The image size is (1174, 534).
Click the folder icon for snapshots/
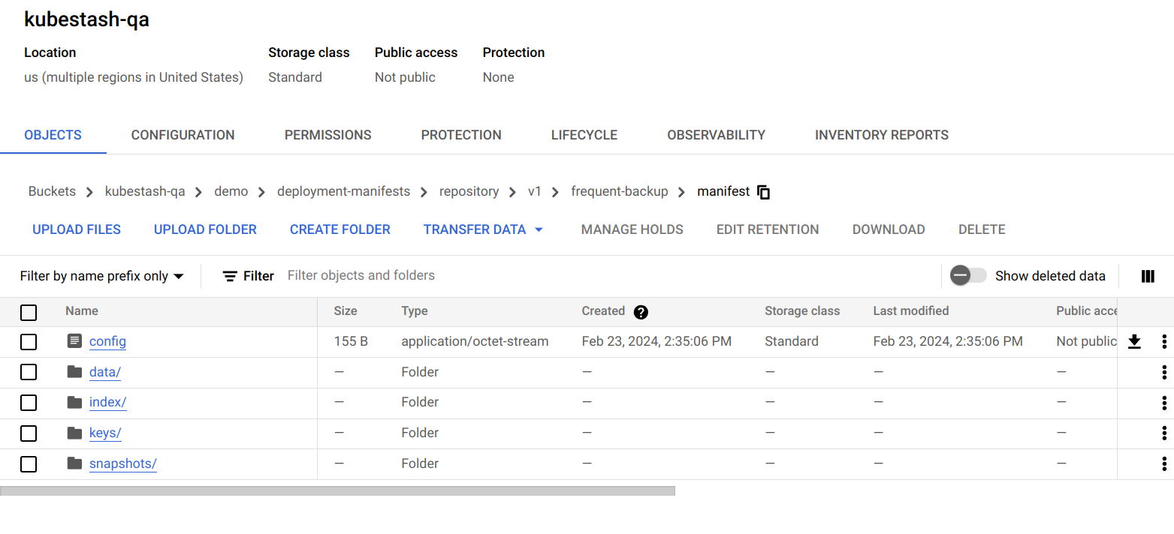(74, 463)
